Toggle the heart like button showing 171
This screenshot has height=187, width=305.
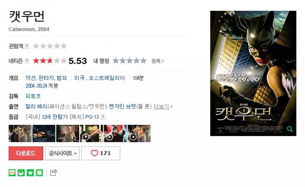coord(101,153)
